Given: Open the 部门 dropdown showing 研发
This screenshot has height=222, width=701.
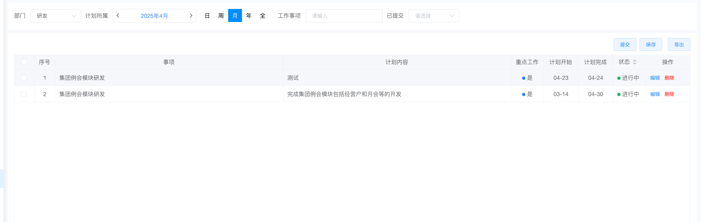Looking at the screenshot, I should coord(55,16).
